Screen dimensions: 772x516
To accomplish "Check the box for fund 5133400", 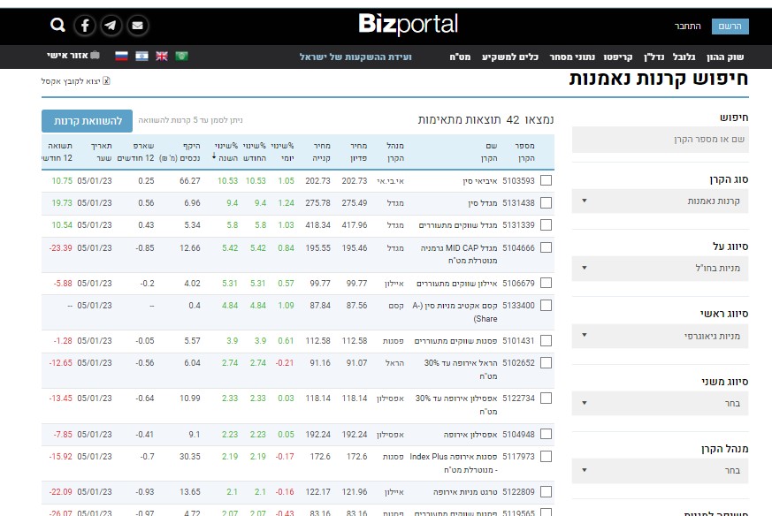I will tap(546, 306).
